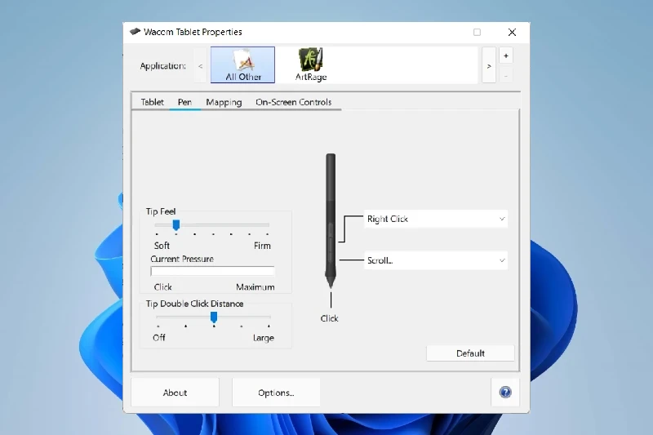The height and width of the screenshot is (435, 653).
Task: Switch to the Mapping tab
Action: click(x=224, y=102)
